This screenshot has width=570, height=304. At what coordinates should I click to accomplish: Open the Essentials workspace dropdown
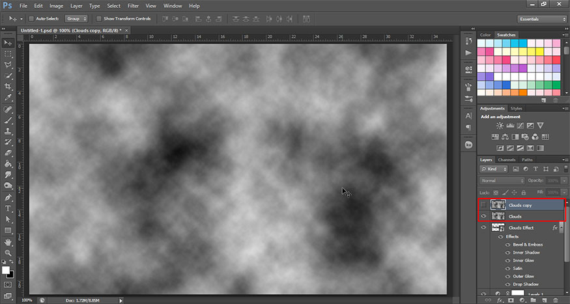(x=542, y=19)
